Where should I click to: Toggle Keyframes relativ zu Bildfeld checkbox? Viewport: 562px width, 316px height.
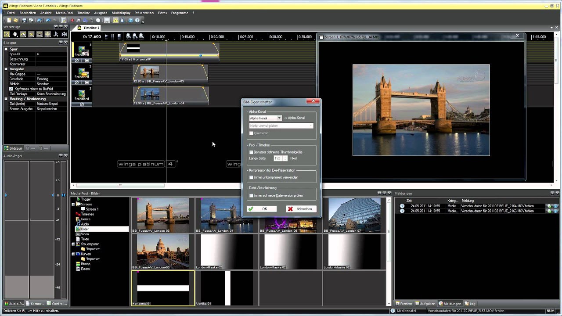coord(11,89)
